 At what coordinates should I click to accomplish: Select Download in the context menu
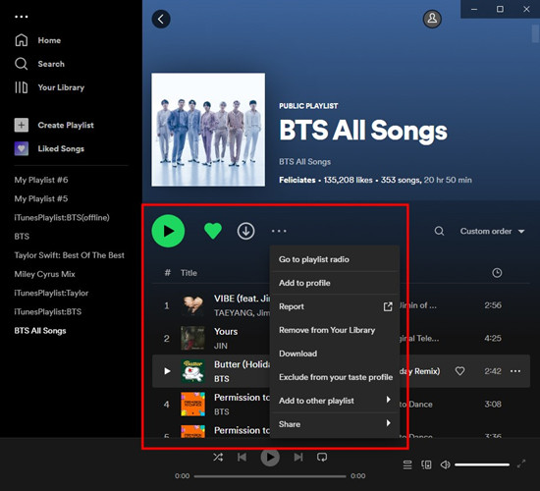335,354
